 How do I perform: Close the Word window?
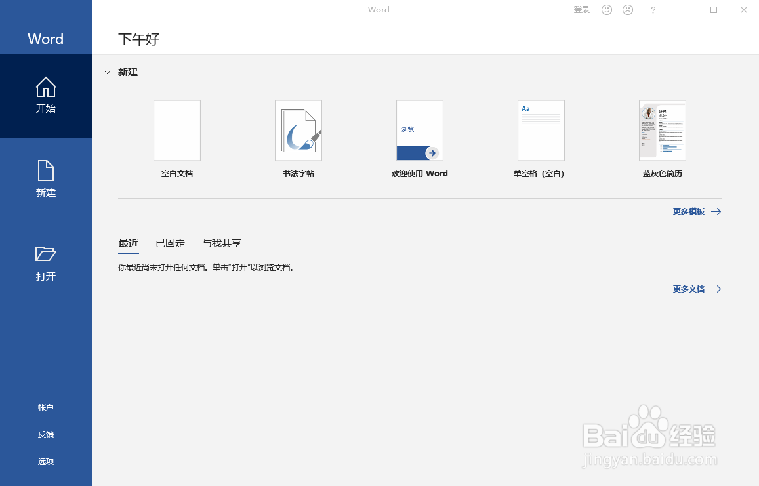point(744,10)
